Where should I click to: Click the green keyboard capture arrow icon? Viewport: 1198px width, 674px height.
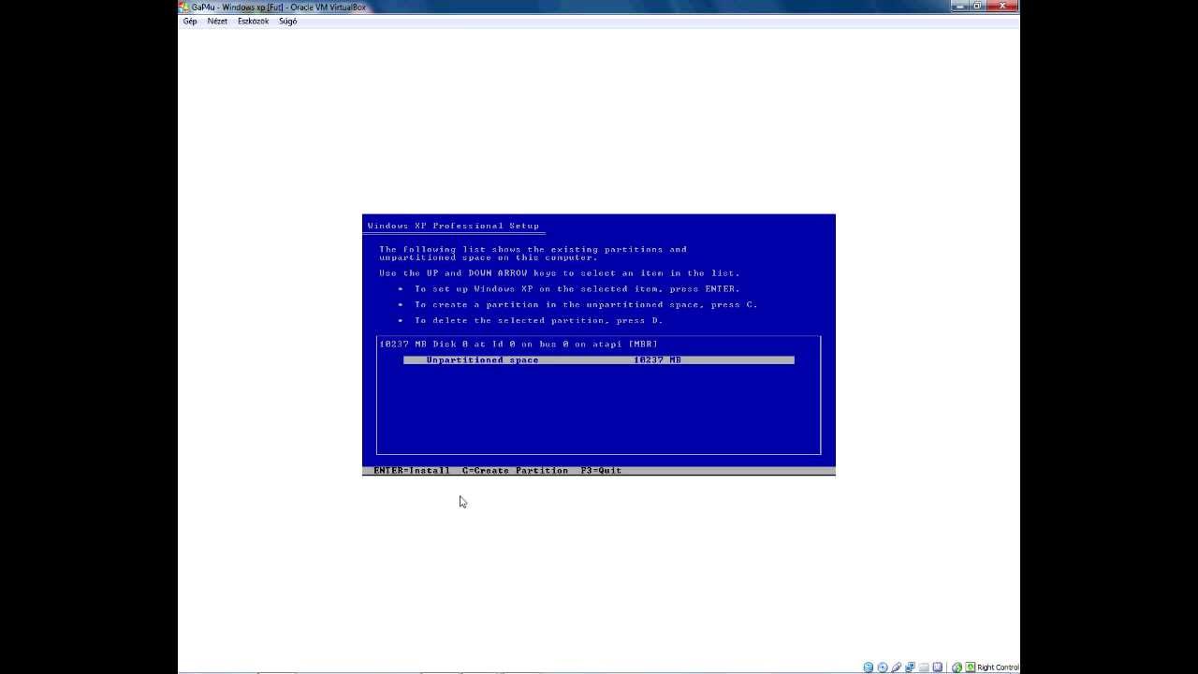pos(971,667)
